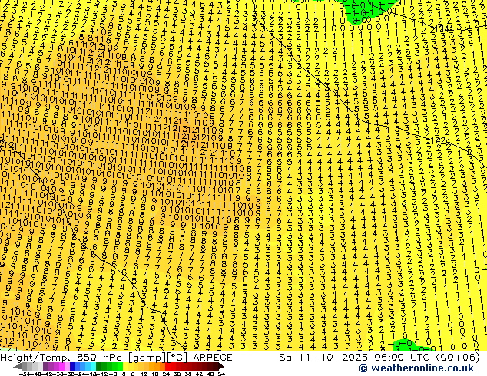This screenshot has width=487, height=376.
Task: Click the dark maroon right arrow end of legend
Action: (x=220, y=366)
